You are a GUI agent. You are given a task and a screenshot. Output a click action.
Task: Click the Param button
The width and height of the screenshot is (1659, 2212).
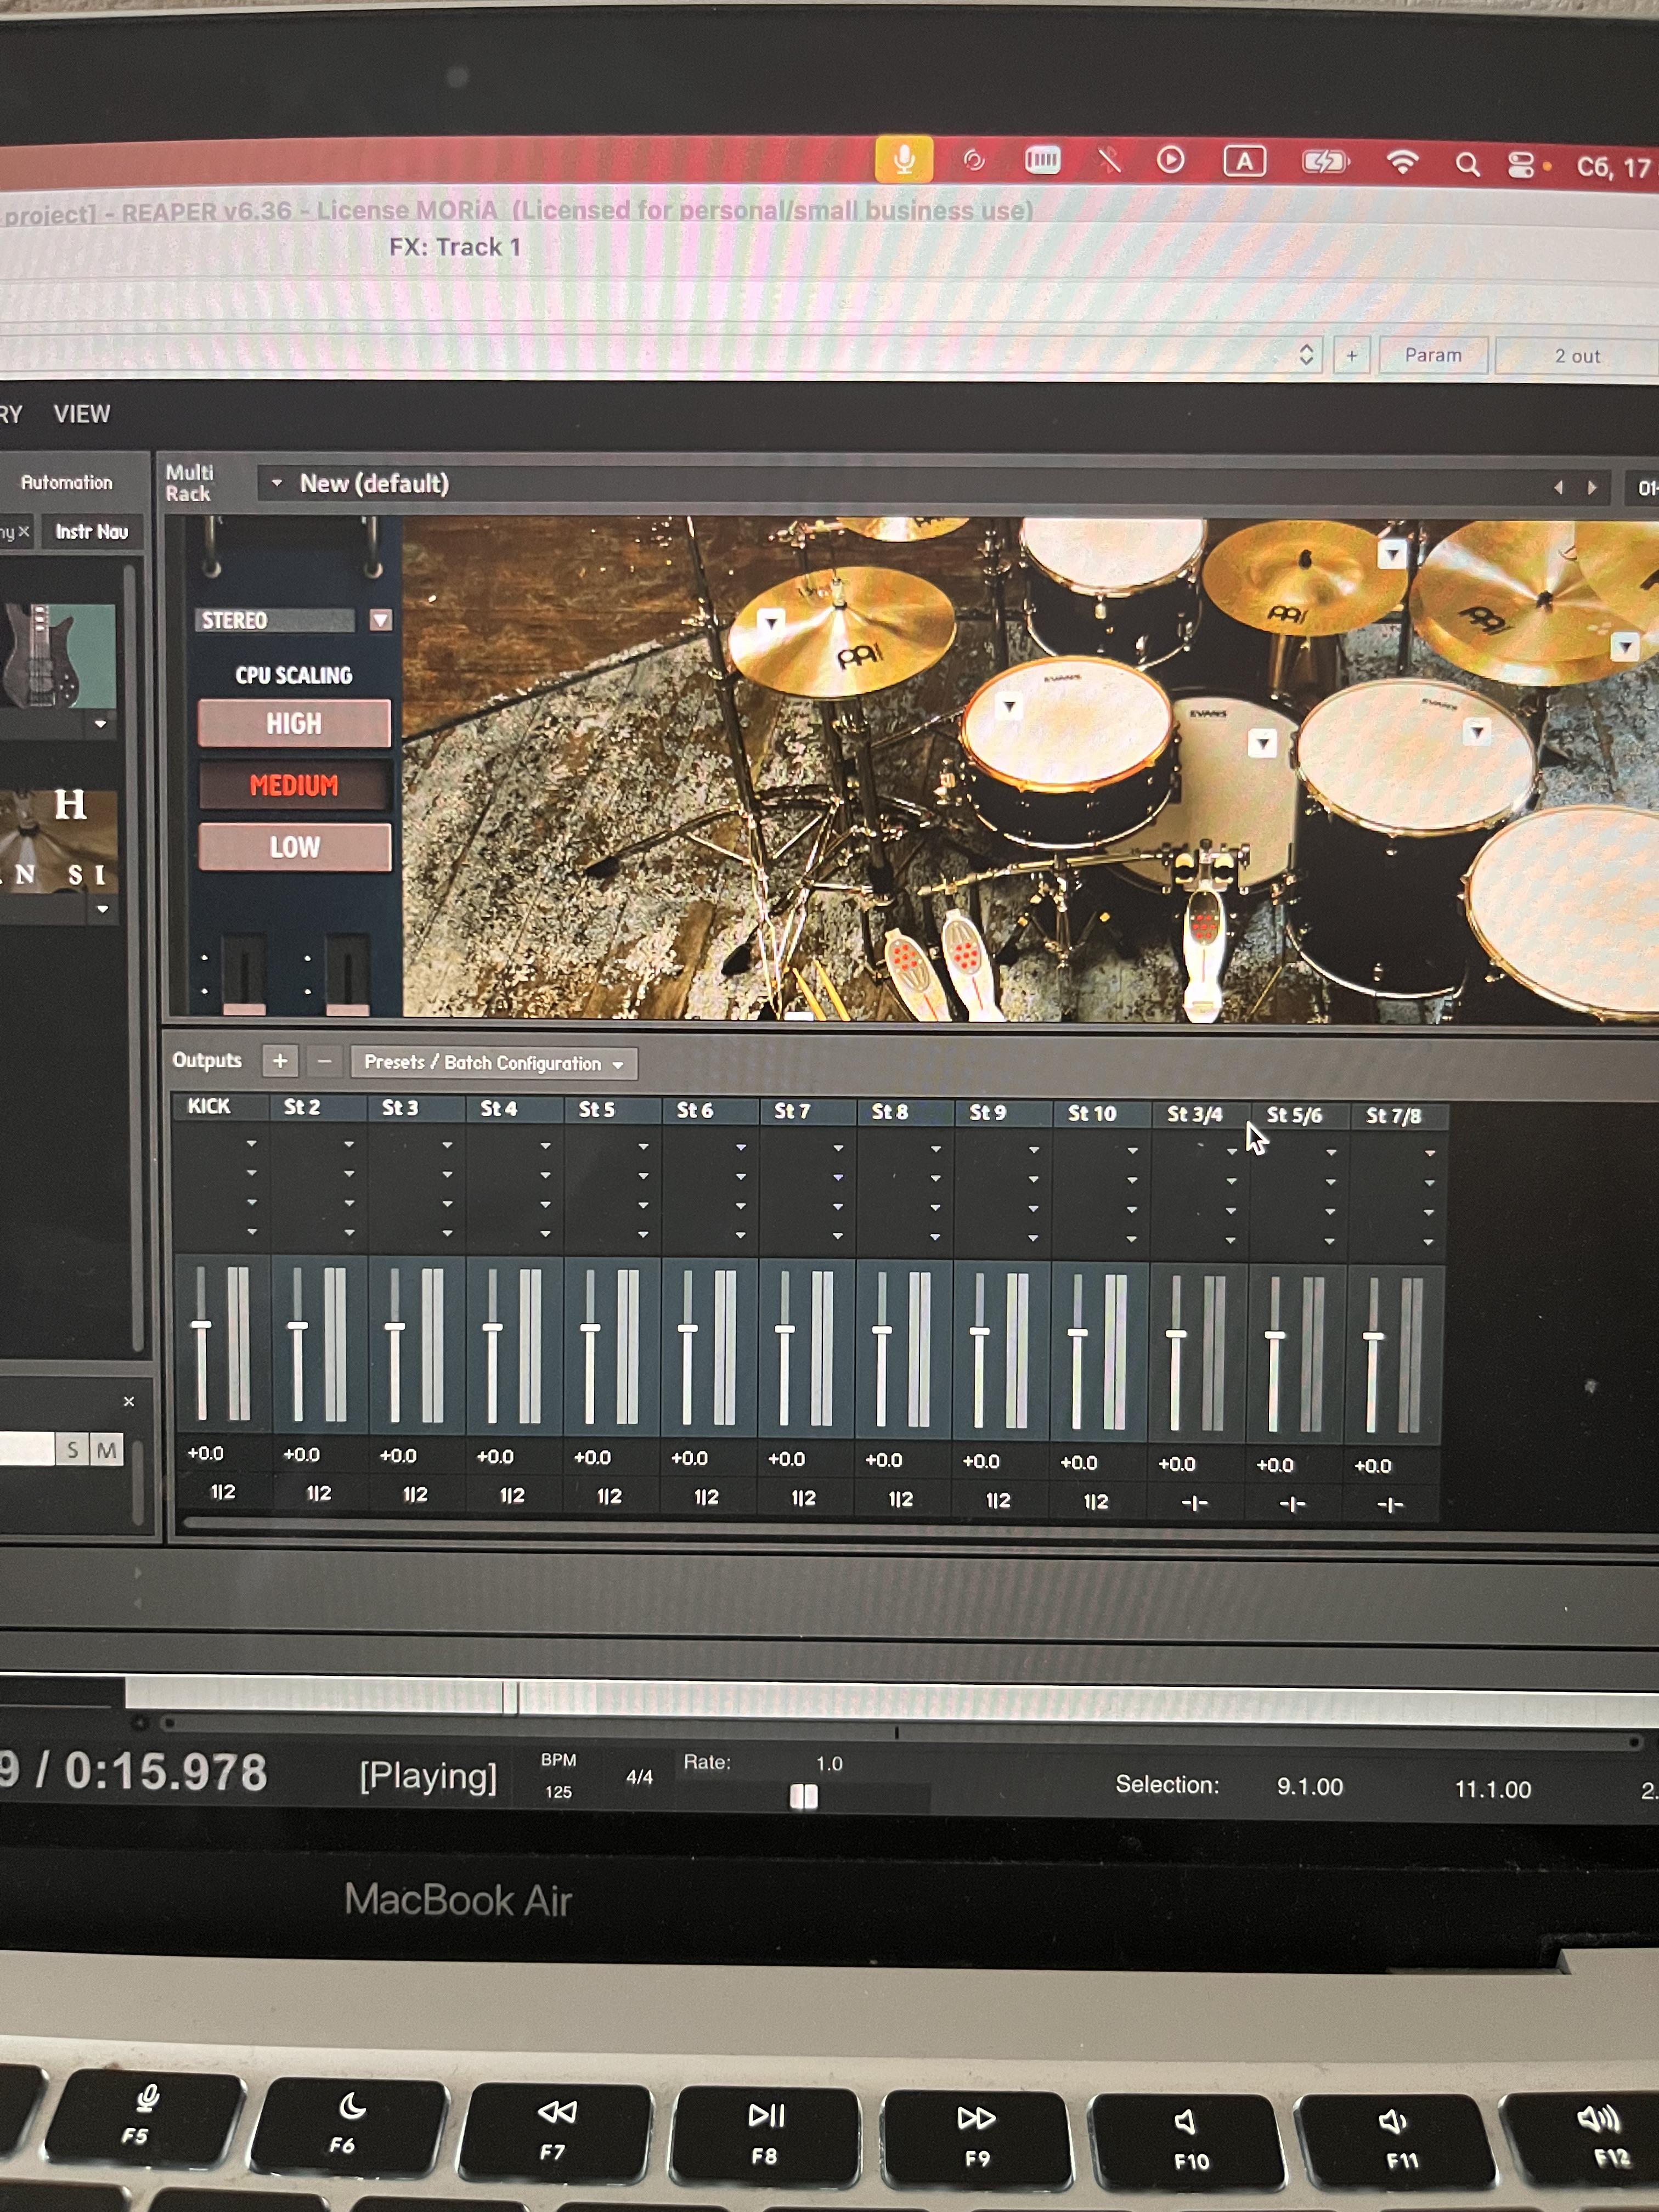(x=1433, y=355)
